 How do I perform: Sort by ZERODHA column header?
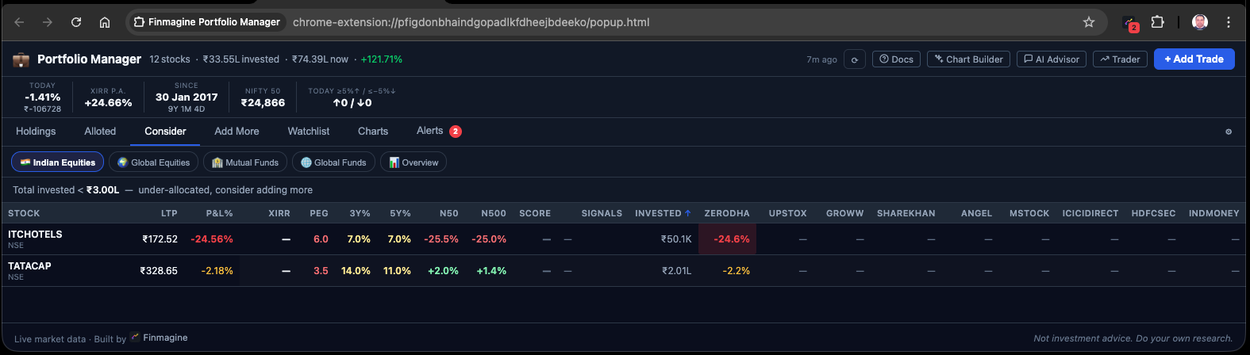click(727, 213)
